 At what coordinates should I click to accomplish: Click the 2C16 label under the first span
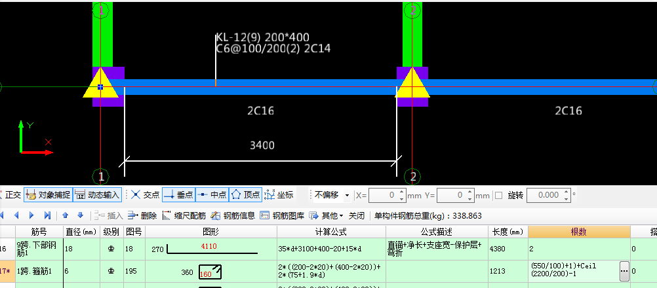pos(260,111)
